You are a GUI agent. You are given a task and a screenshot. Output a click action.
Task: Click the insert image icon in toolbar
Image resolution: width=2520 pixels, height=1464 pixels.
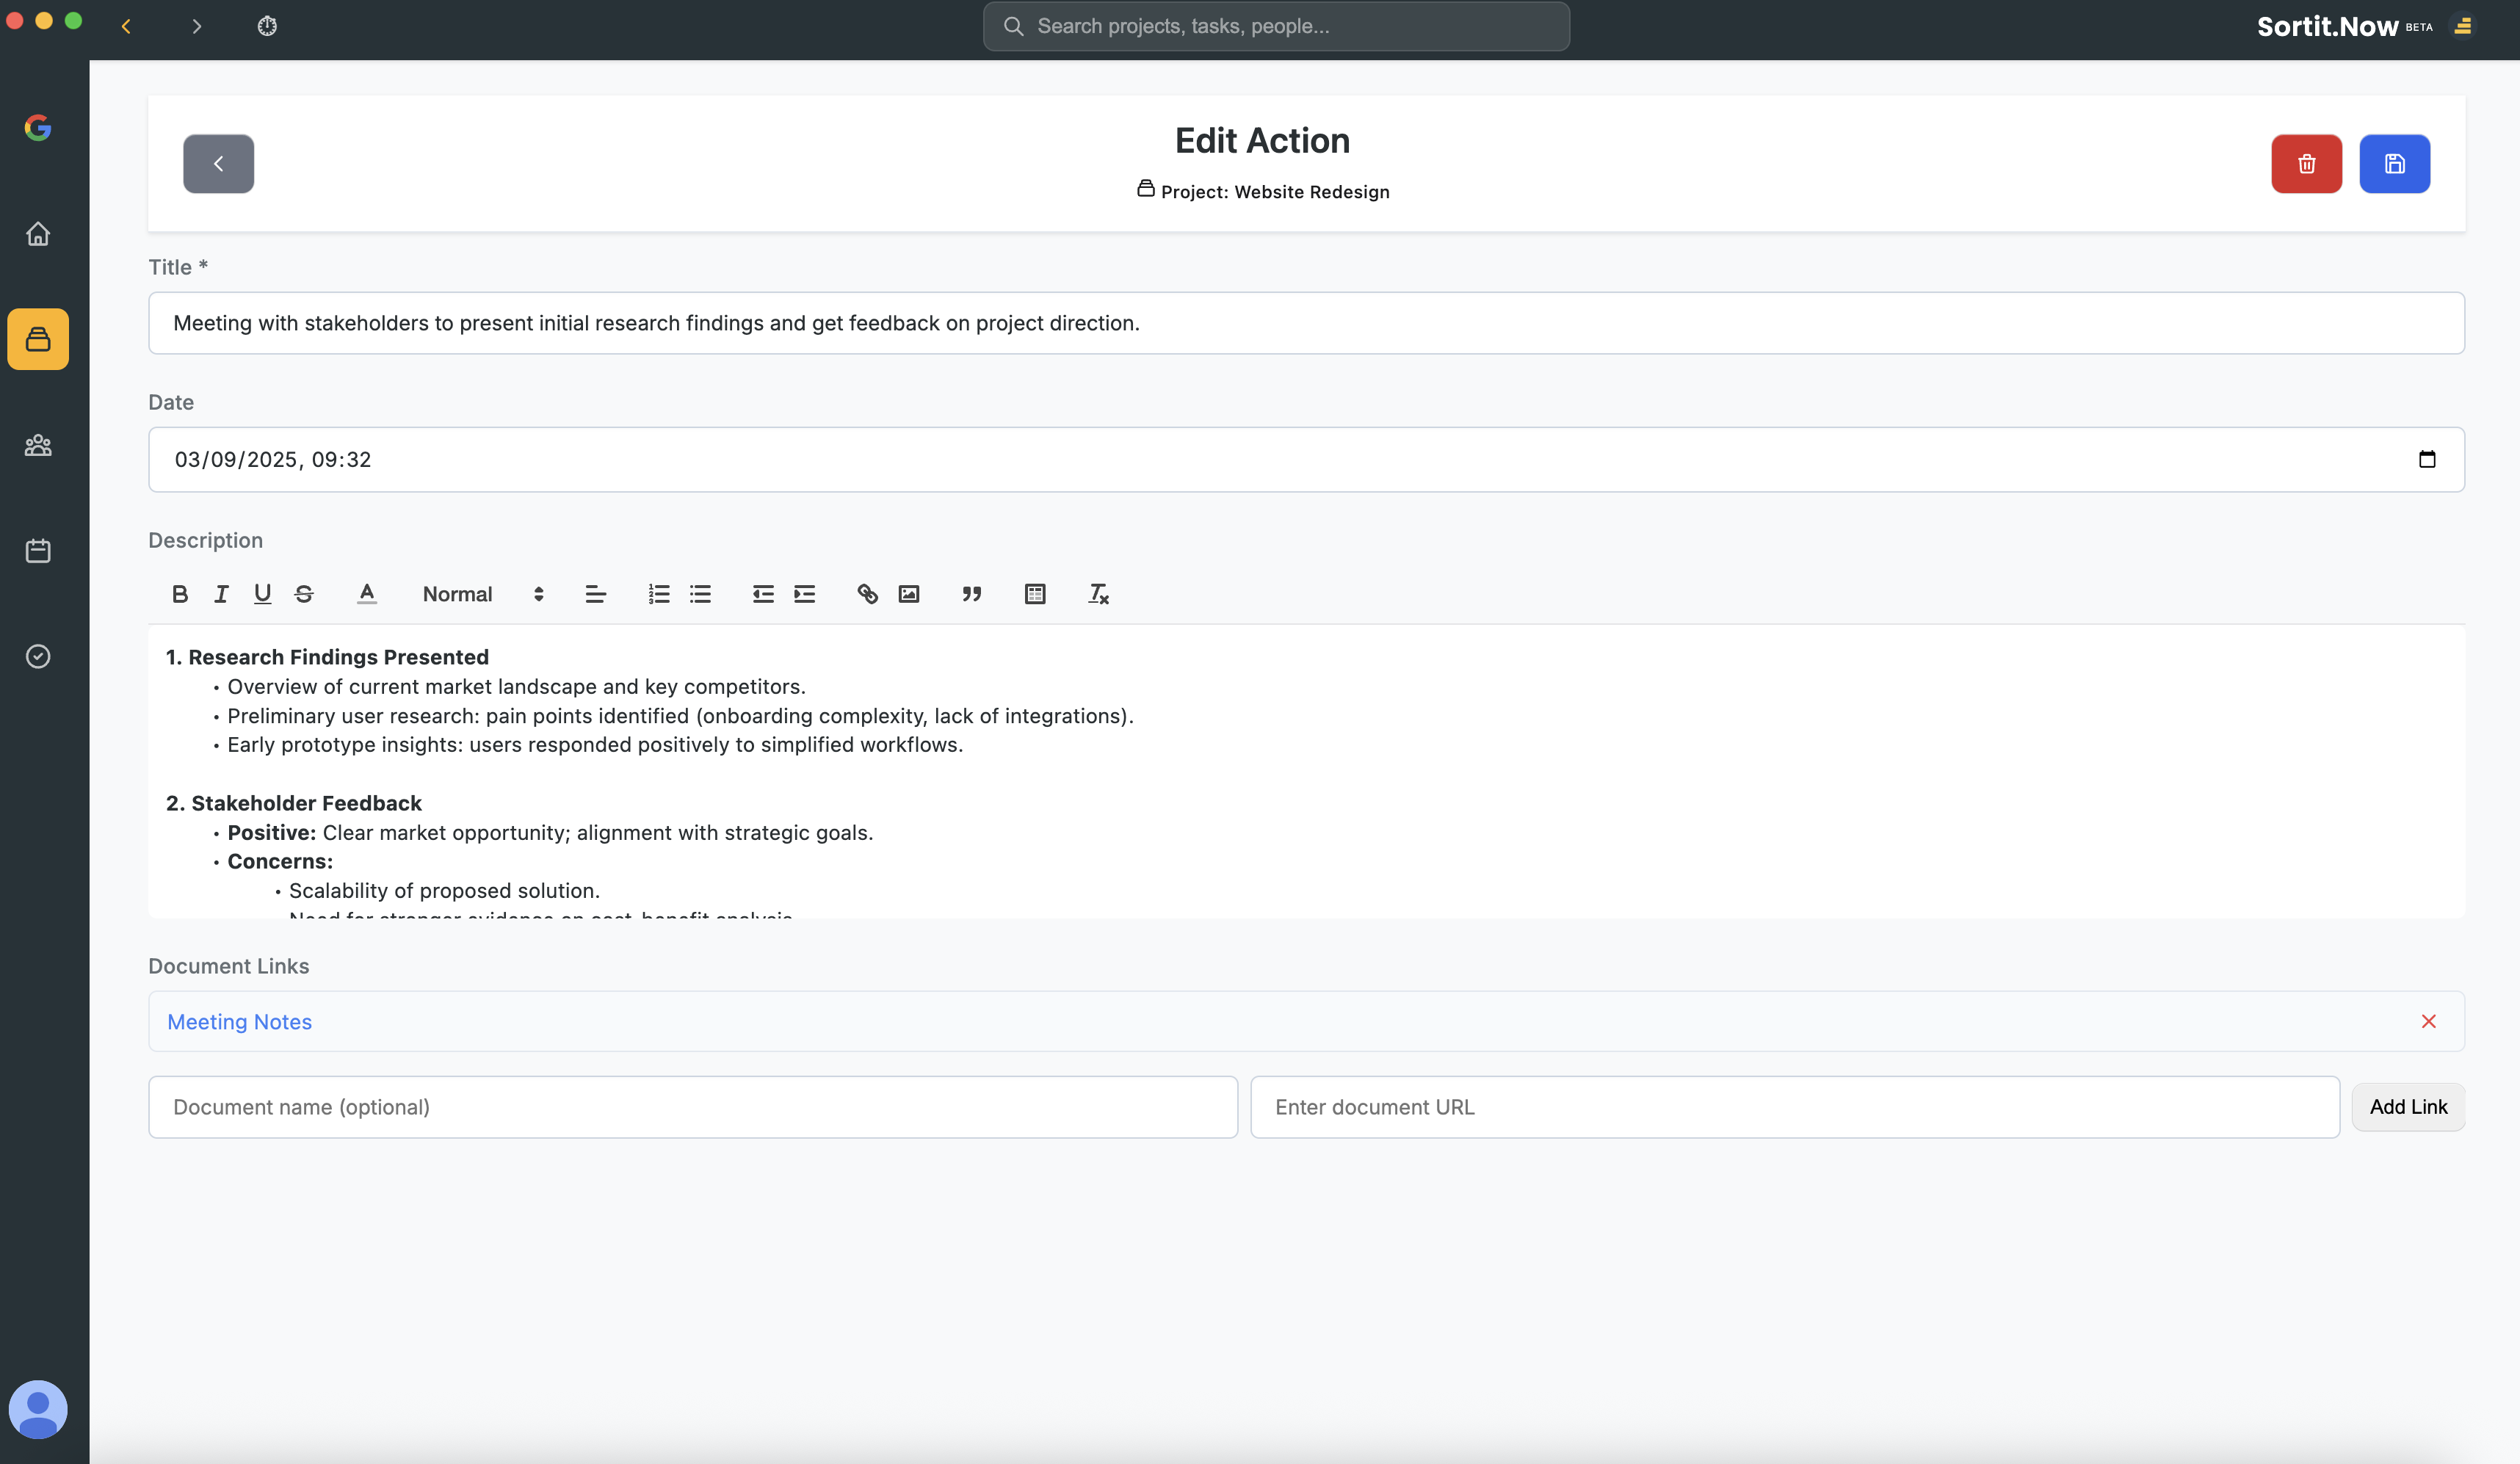908,594
